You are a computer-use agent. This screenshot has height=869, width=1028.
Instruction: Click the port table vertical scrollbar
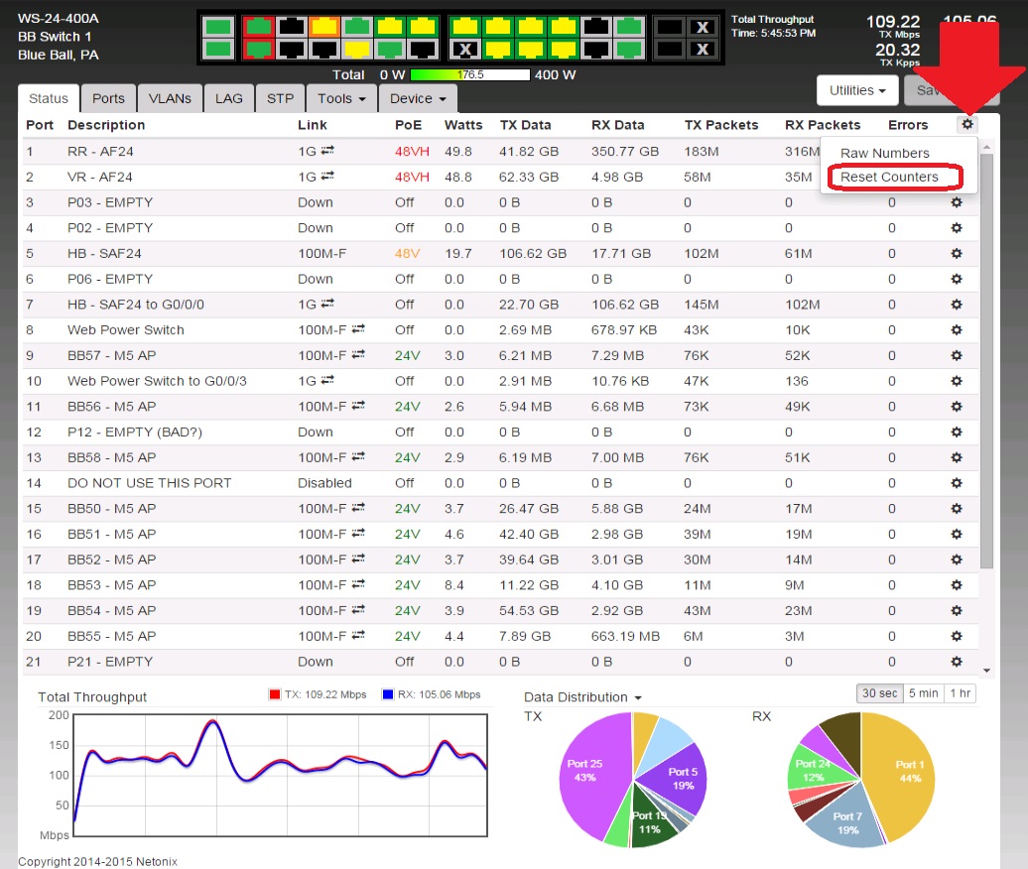click(x=985, y=397)
